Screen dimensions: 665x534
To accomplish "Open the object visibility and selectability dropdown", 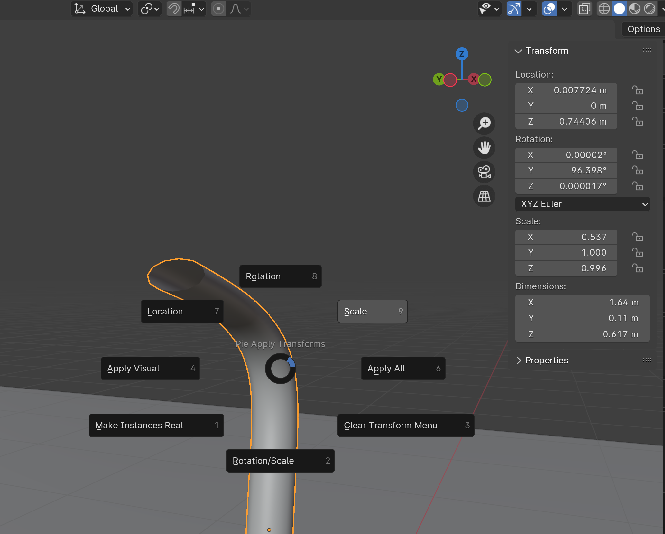I will coord(489,9).
